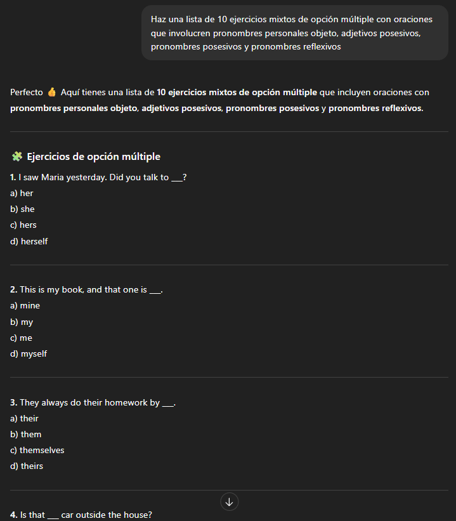Select 'b) them' under exercise 3
Viewport: 456px width, 521px height.
(x=25, y=434)
